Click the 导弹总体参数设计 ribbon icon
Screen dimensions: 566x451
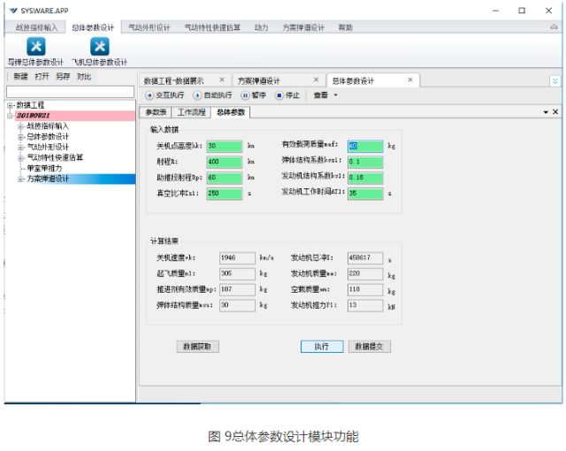click(x=36, y=47)
